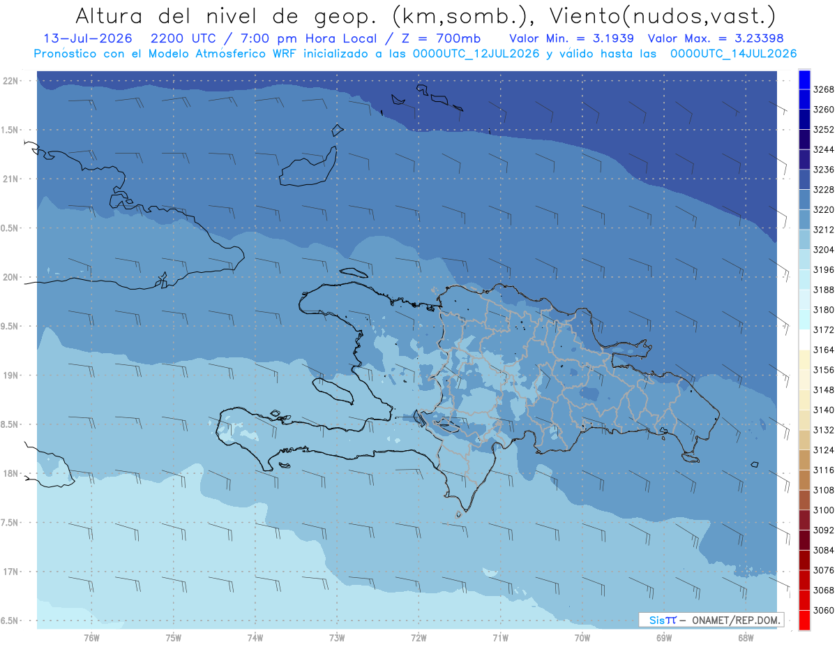Click the '3196' color scale value
837x647 pixels.
pos(824,269)
